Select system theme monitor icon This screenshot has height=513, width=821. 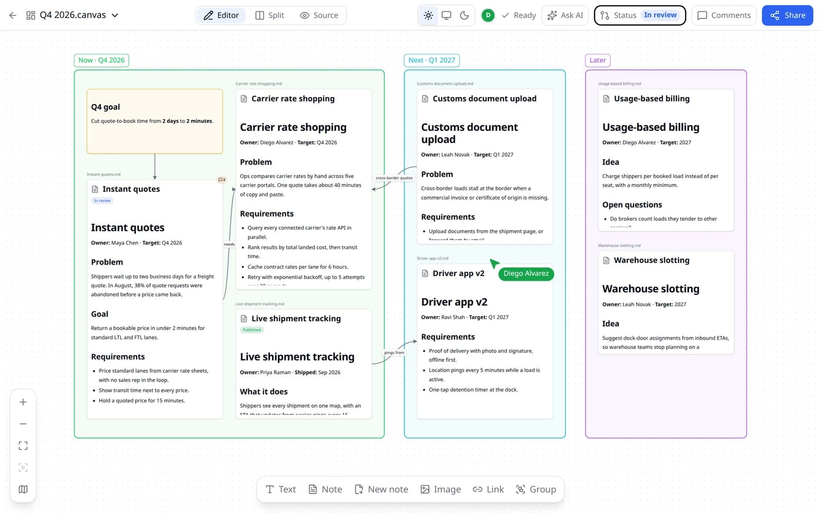tap(446, 15)
